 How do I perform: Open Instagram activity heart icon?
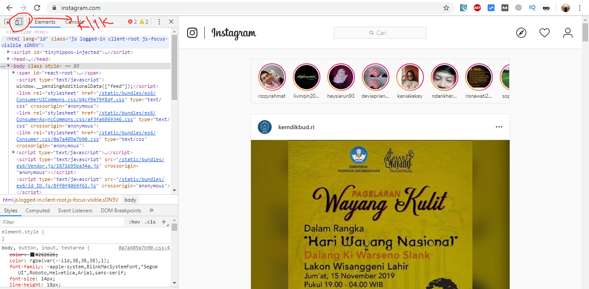tap(545, 33)
